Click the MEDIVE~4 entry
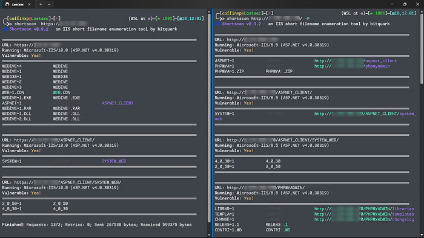424x238 pixels. (x=12, y=66)
